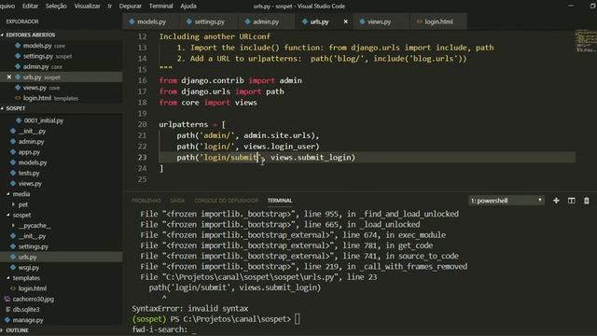Open models.py in the explorer tree

point(62,162)
